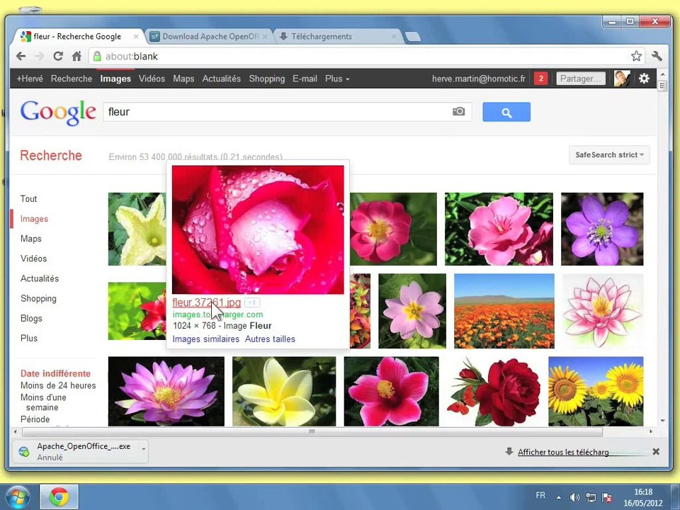This screenshot has height=510, width=680.
Task: Open Actualités in the black bar
Action: click(221, 79)
